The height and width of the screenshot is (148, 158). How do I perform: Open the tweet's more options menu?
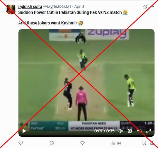click(x=153, y=7)
